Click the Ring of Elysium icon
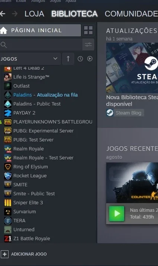This screenshot has width=158, height=266. click(x=8, y=167)
